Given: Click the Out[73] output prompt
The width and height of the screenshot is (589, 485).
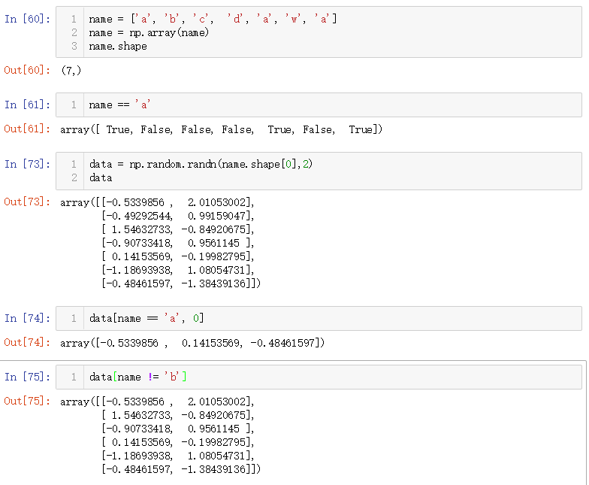Looking at the screenshot, I should coord(28,202).
